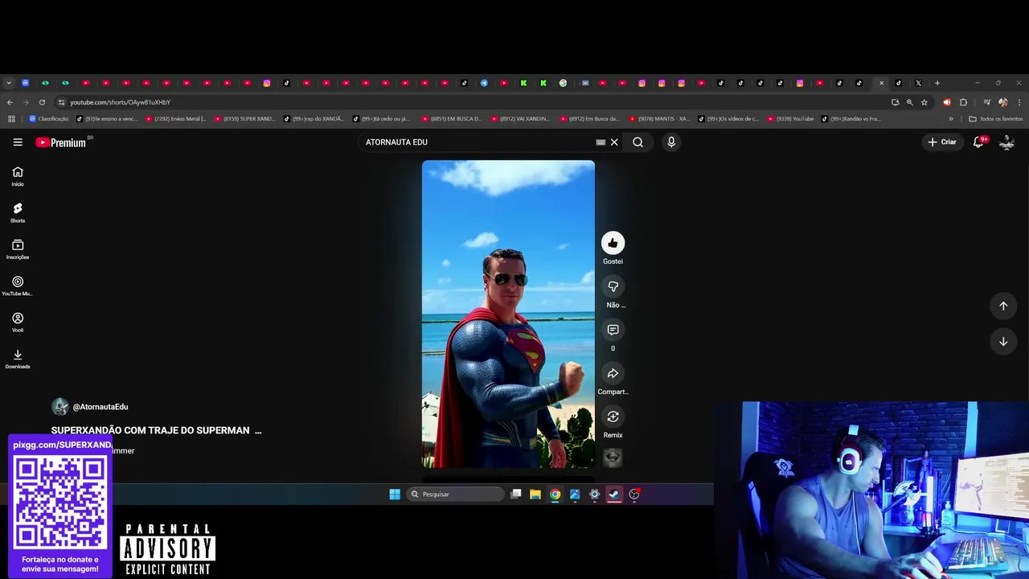Go to YouTube Premium home logo
1029x579 pixels.
61,142
